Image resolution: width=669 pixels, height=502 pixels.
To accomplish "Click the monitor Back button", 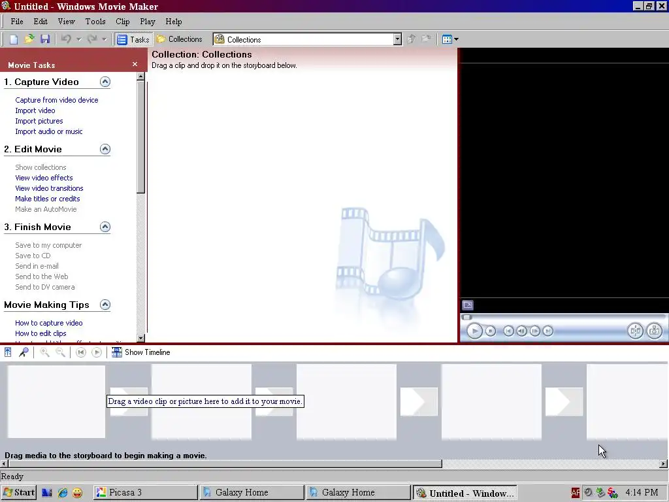I will (x=508, y=331).
